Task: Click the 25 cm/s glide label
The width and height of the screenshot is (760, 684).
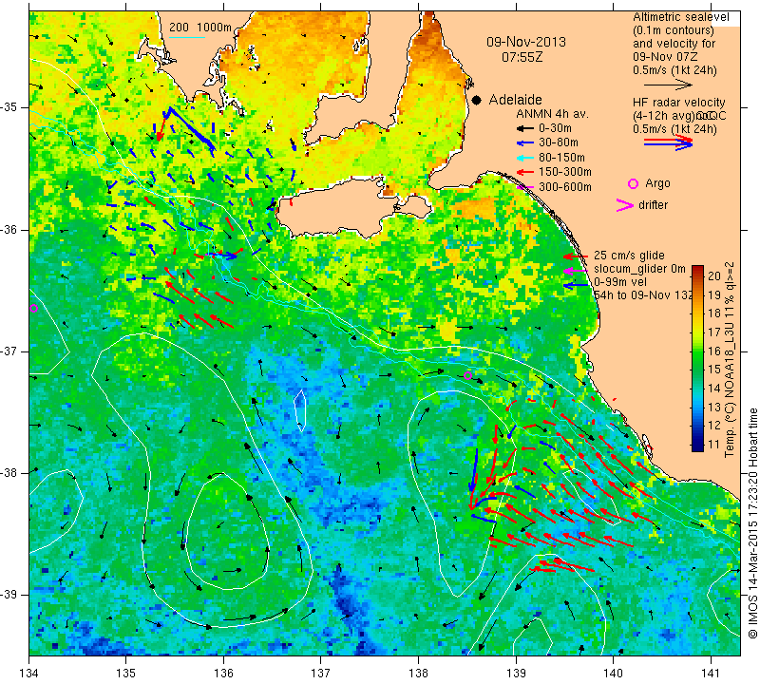Action: (629, 256)
